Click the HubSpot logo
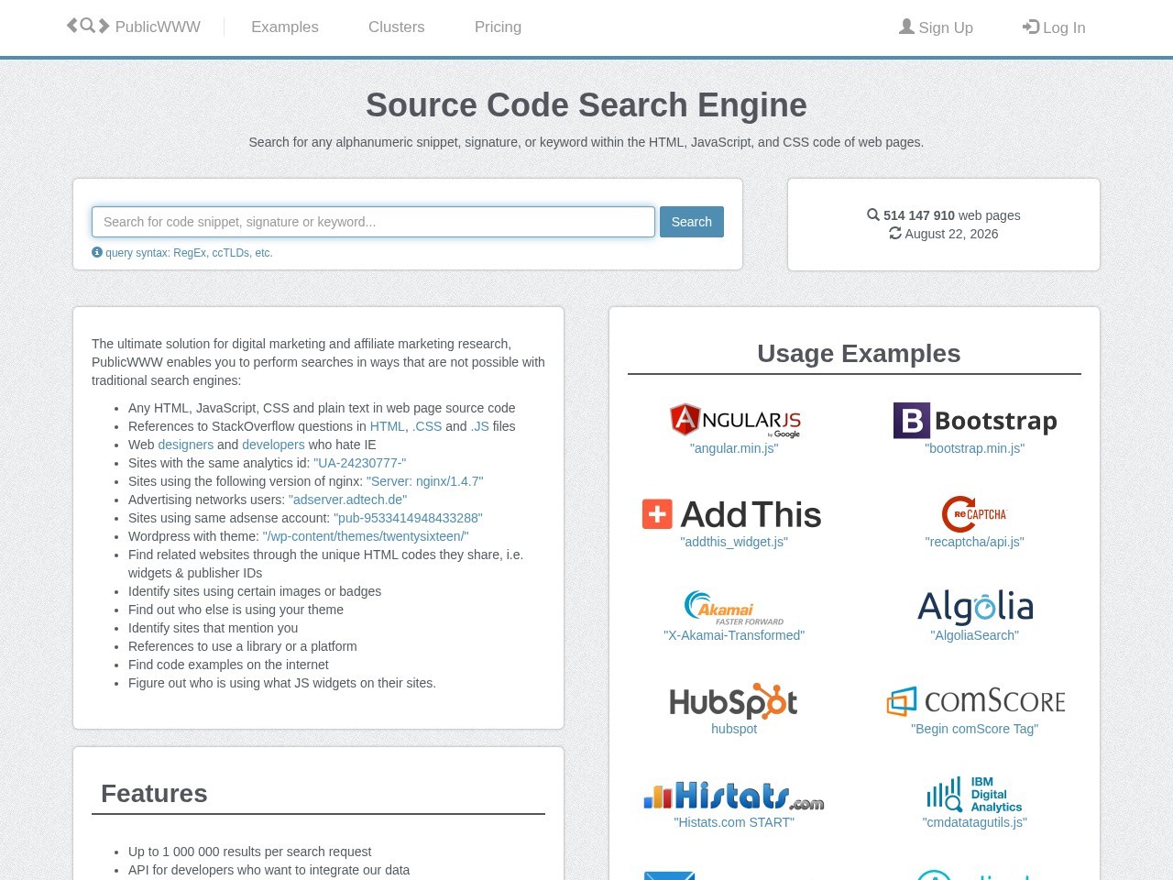The width and height of the screenshot is (1173, 880). click(734, 701)
